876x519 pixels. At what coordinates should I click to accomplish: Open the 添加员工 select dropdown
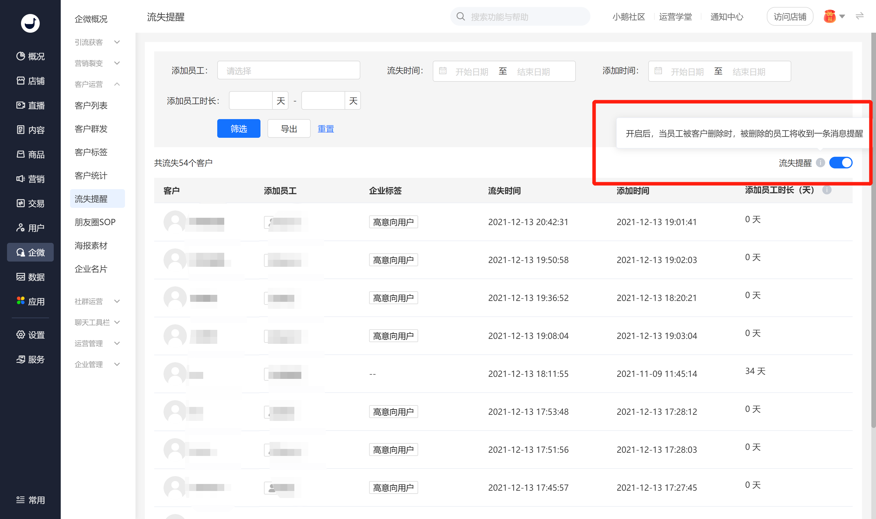click(288, 70)
